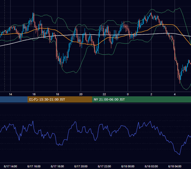
Task: Click the 8/17 22:00 time label
Action: click(104, 166)
